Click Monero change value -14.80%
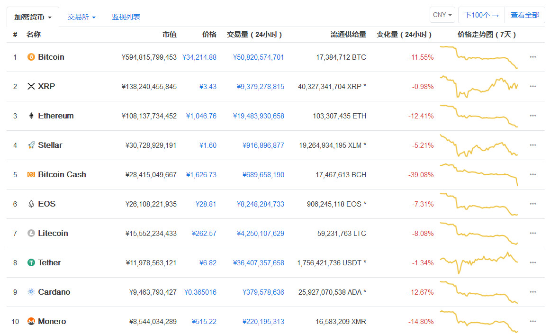The height and width of the screenshot is (334, 550). coord(421,321)
